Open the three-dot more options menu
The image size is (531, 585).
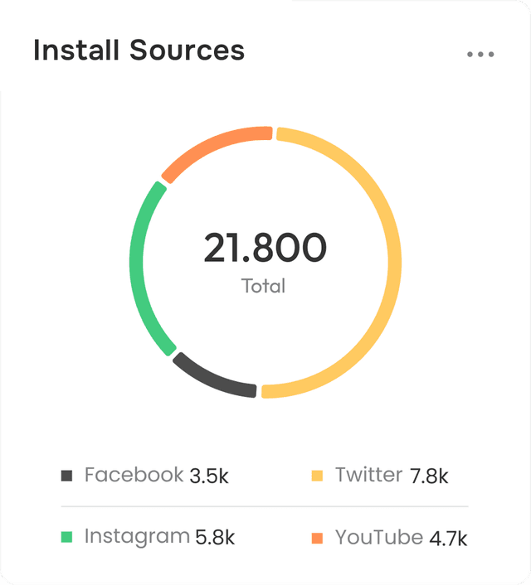tap(480, 55)
